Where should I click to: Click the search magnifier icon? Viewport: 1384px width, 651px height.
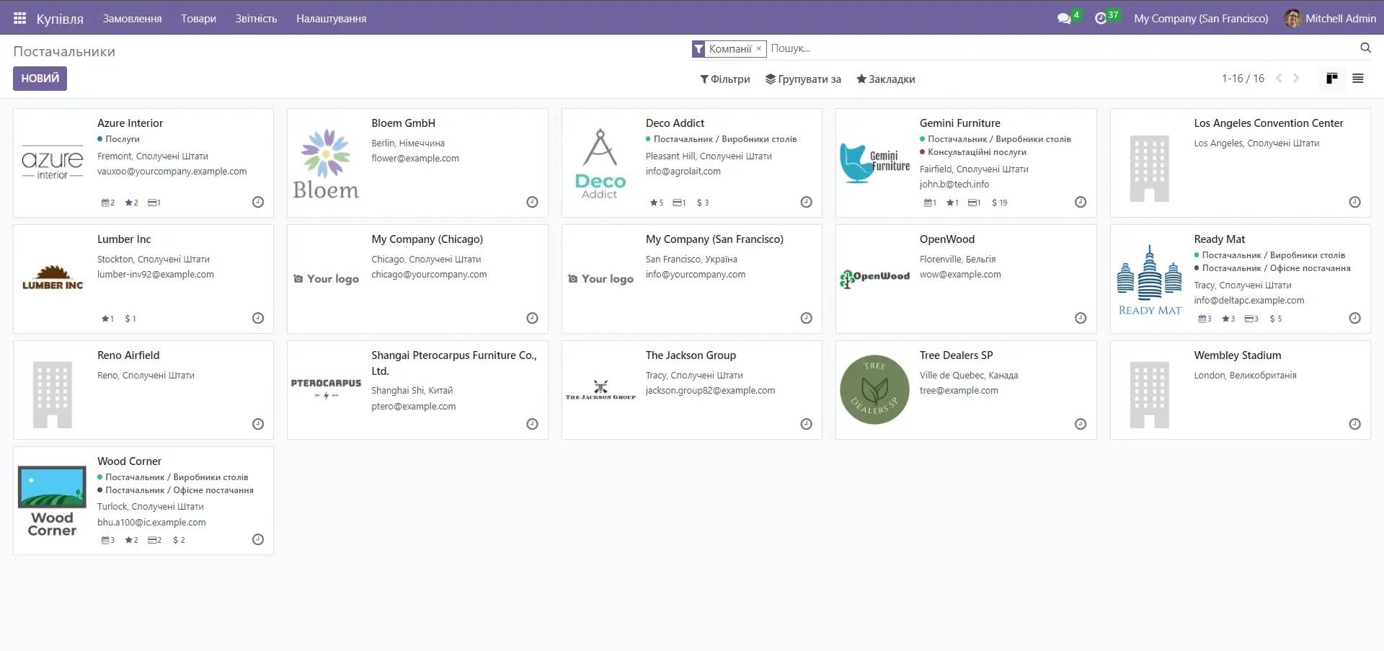point(1365,48)
